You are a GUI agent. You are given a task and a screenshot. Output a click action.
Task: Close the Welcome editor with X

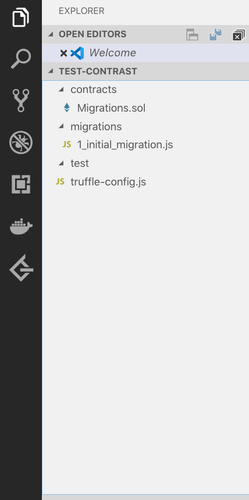63,53
